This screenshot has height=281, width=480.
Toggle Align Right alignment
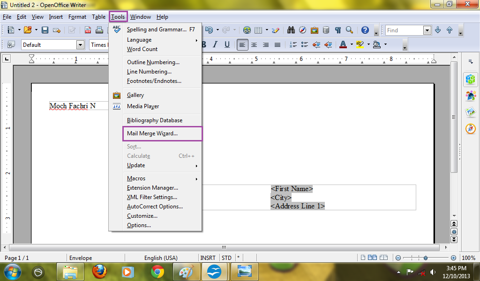click(265, 44)
